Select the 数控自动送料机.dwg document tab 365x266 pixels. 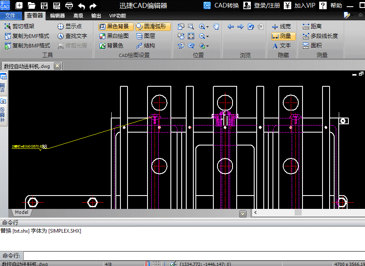(x=27, y=66)
